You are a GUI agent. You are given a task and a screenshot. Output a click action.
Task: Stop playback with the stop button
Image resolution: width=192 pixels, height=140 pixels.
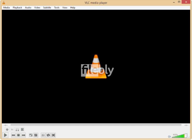18,135
